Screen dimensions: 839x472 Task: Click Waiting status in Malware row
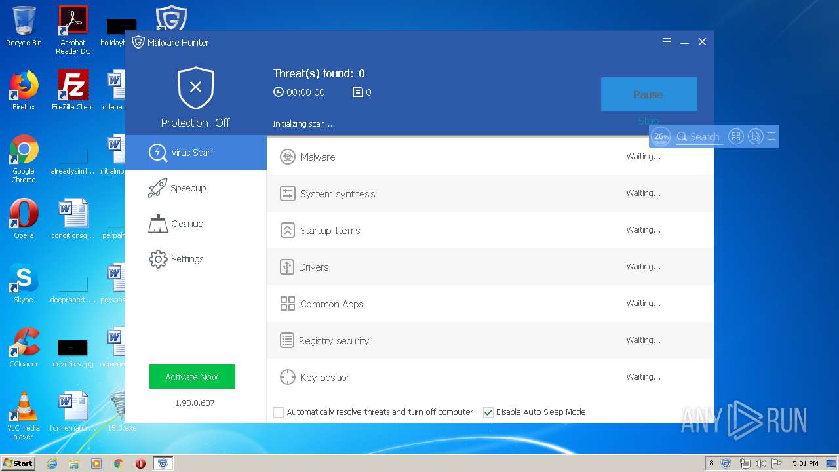(643, 157)
